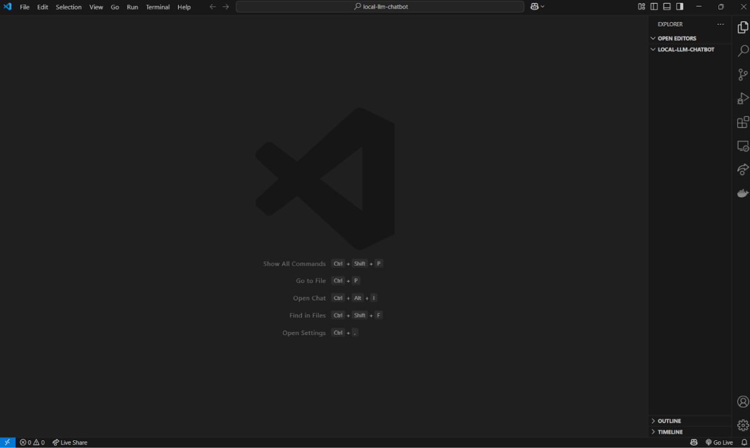Image resolution: width=750 pixels, height=448 pixels.
Task: Expand the Outline section
Action: pos(689,421)
